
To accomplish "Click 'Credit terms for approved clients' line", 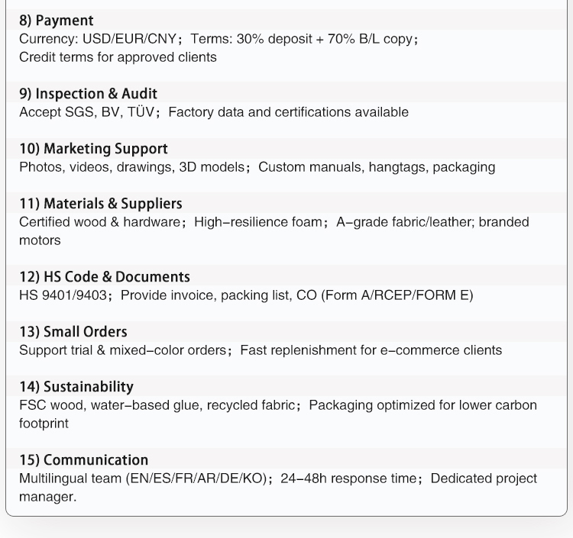I will point(118,57).
